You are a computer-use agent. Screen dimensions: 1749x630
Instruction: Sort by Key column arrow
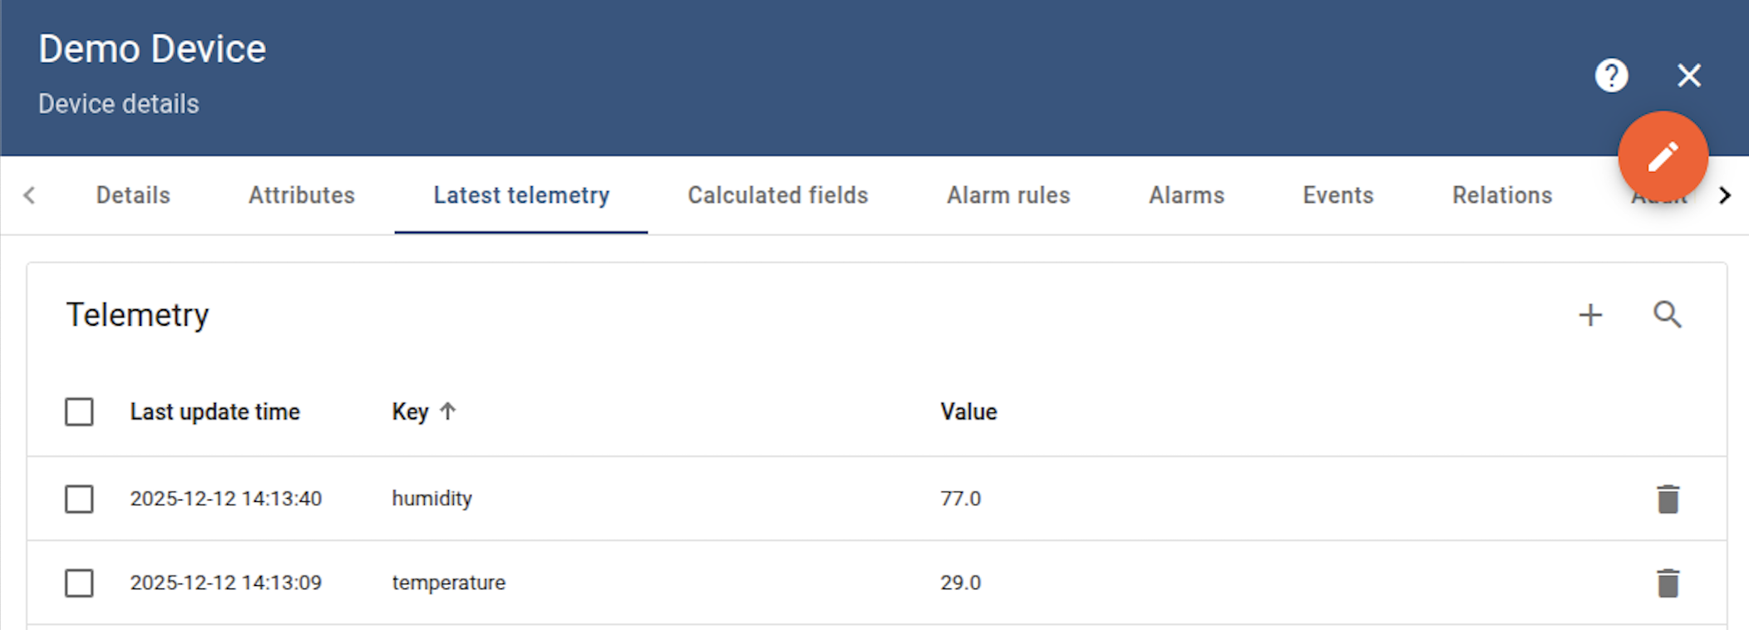[x=447, y=411]
